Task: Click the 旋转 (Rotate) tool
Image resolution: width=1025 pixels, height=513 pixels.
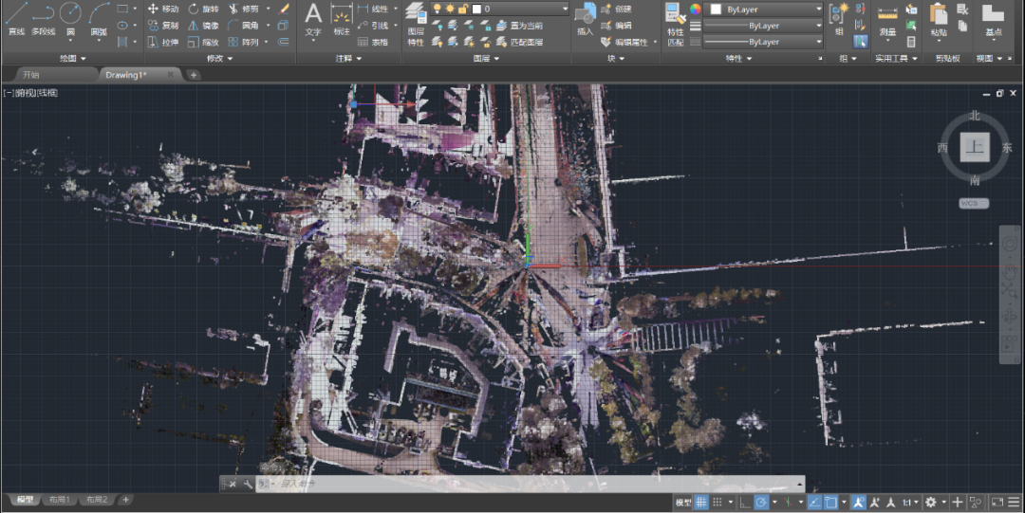Action: (203, 9)
